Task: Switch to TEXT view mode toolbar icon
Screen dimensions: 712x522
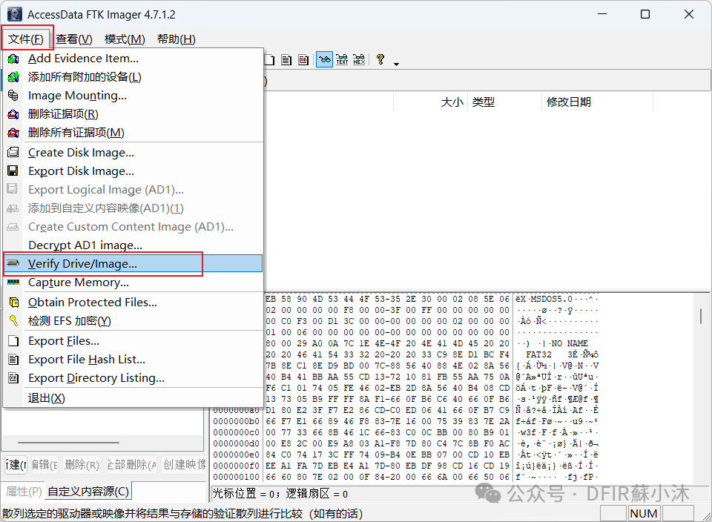Action: [342, 59]
